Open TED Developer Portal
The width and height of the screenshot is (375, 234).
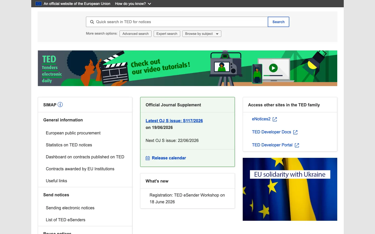pyautogui.click(x=272, y=145)
